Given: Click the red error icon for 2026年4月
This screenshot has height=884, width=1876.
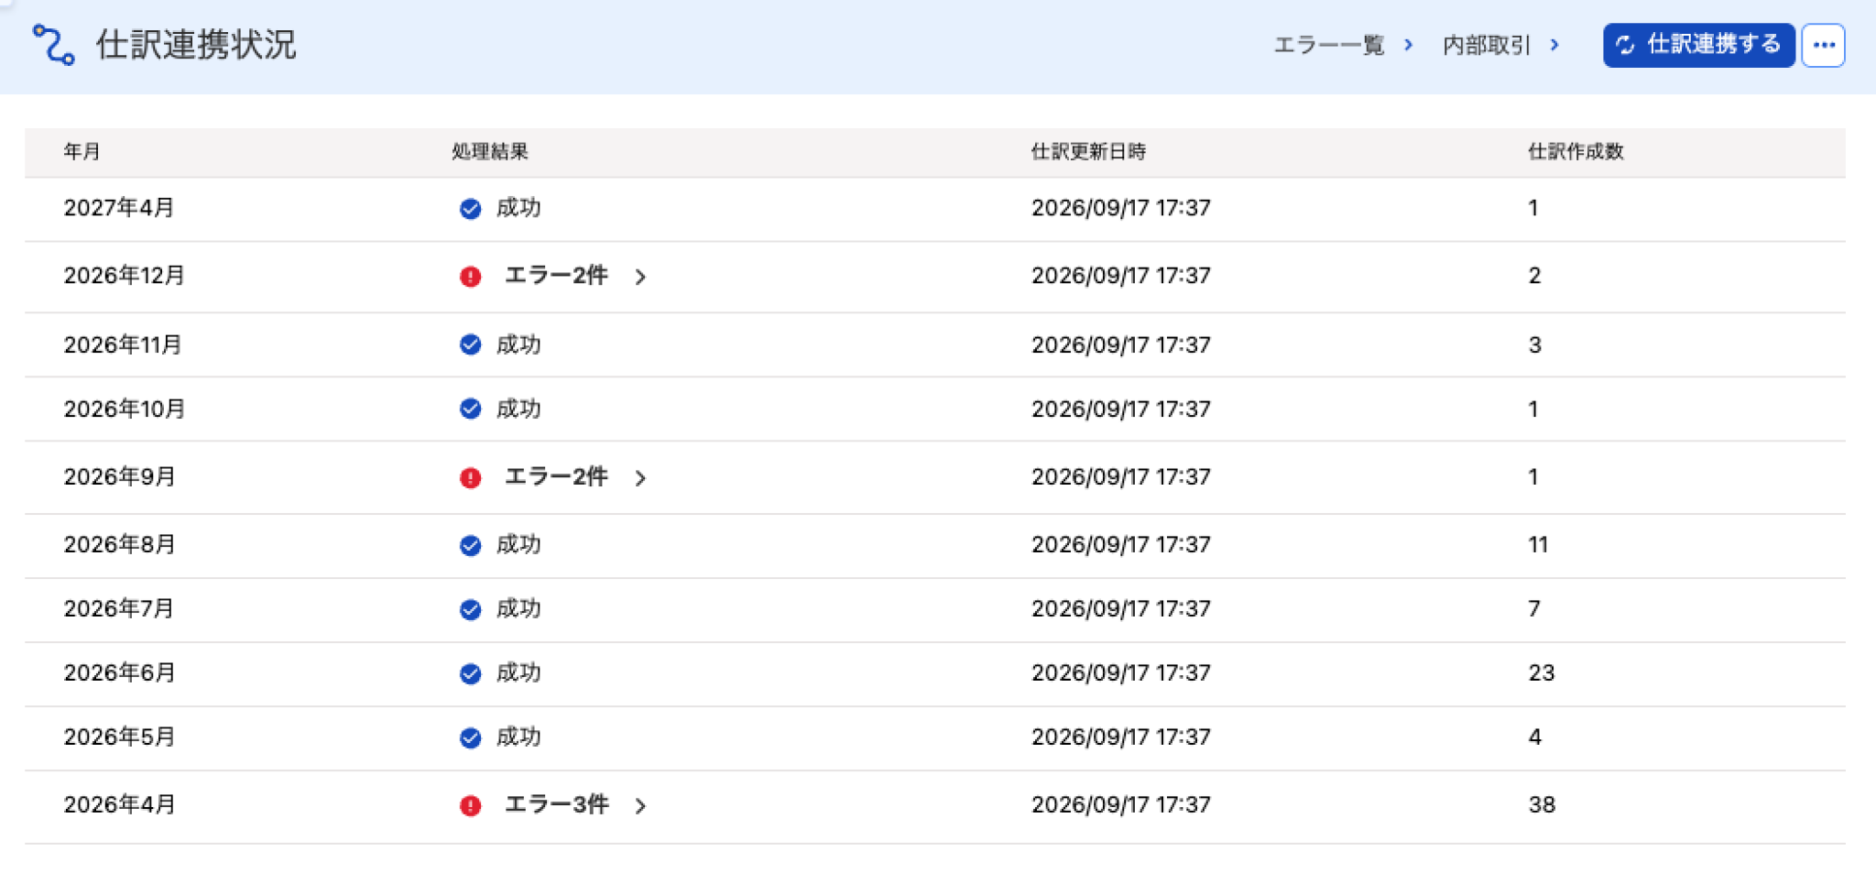Looking at the screenshot, I should (470, 806).
